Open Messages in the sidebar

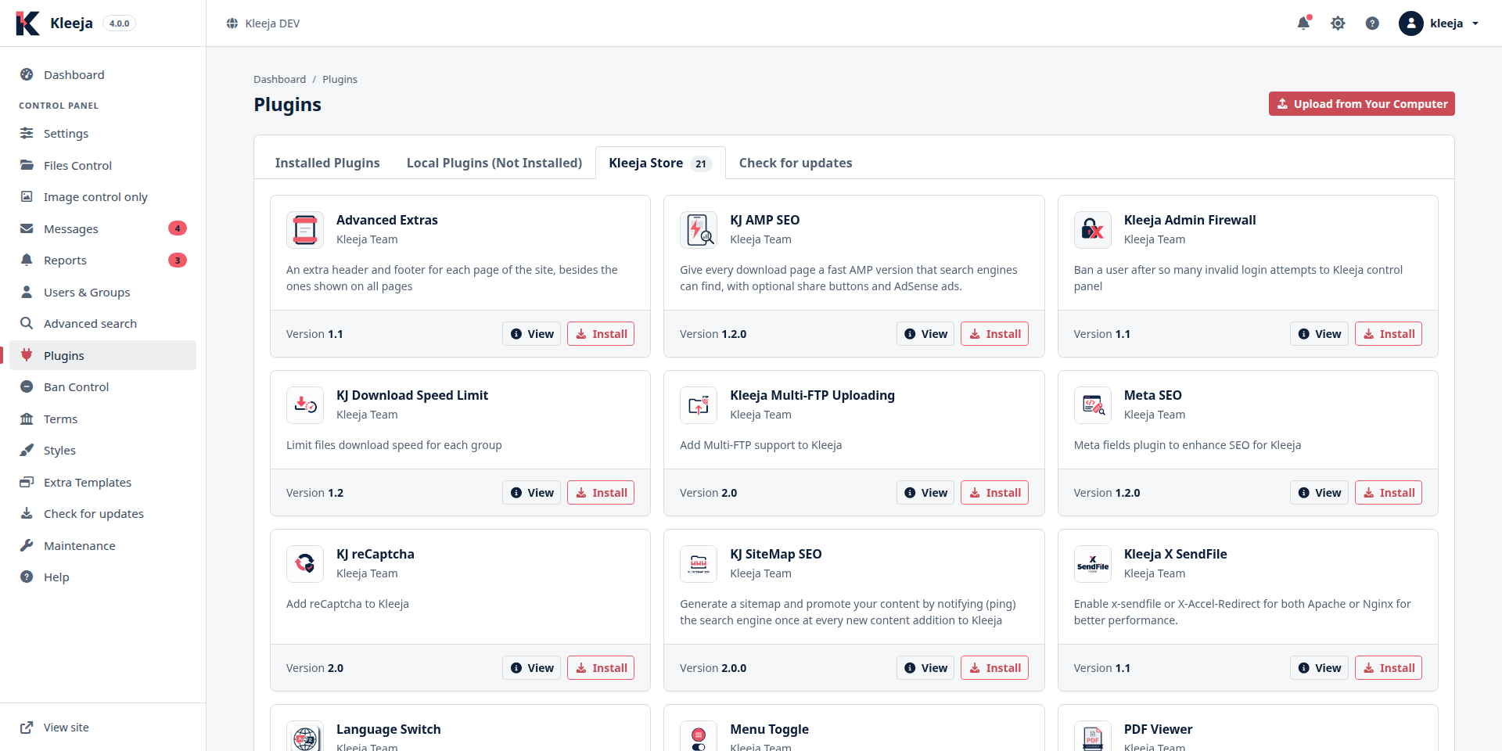point(102,229)
